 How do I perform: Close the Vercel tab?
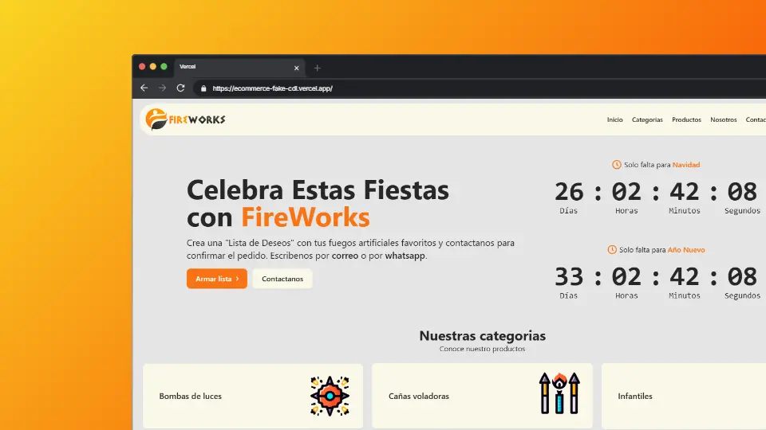(297, 68)
